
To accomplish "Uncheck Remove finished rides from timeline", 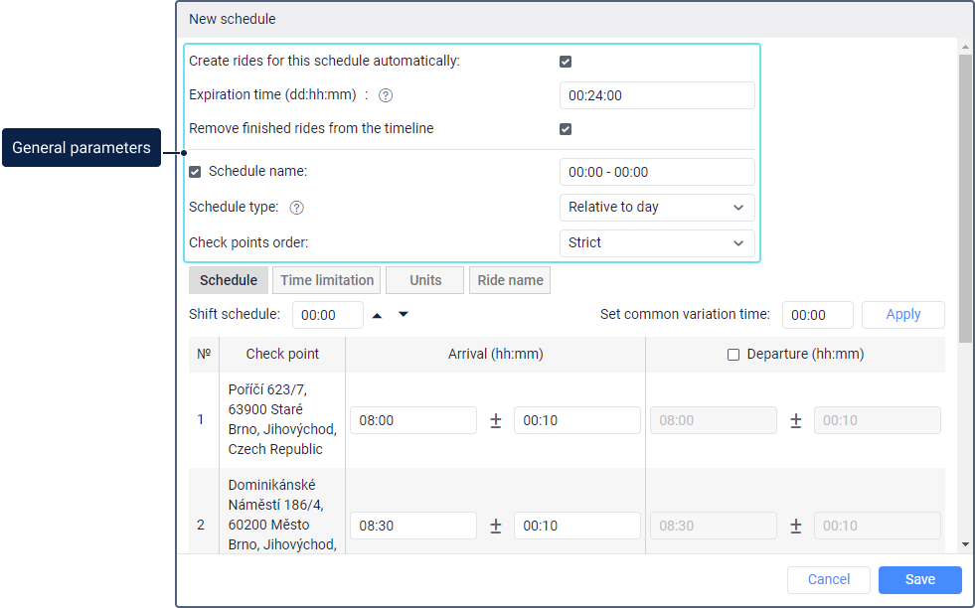I will pos(566,129).
